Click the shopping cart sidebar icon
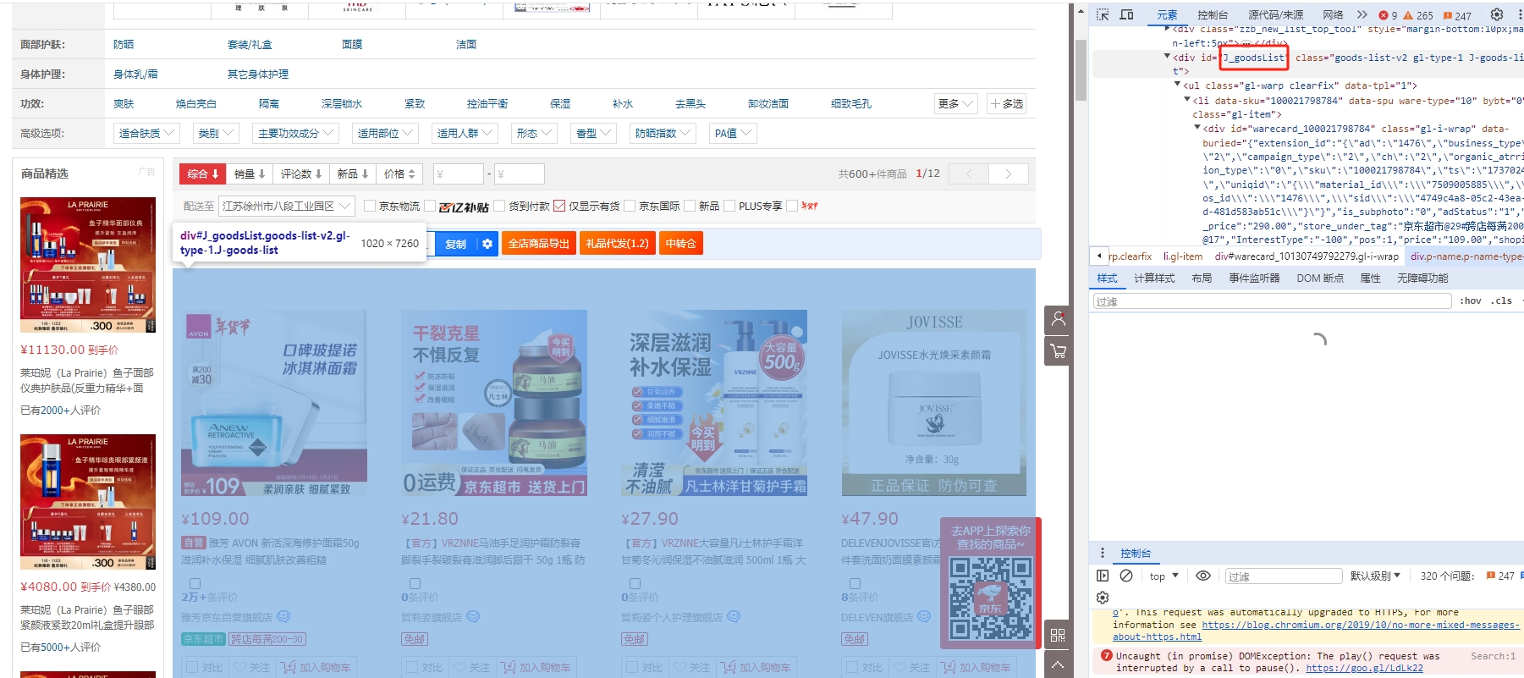The height and width of the screenshot is (678, 1524). tap(1058, 350)
